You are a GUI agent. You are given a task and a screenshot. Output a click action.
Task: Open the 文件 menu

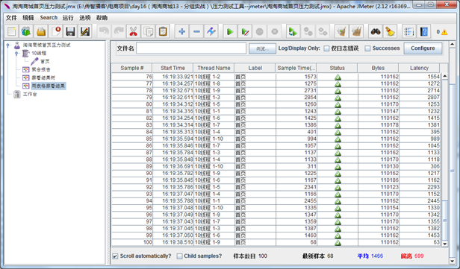[11, 18]
